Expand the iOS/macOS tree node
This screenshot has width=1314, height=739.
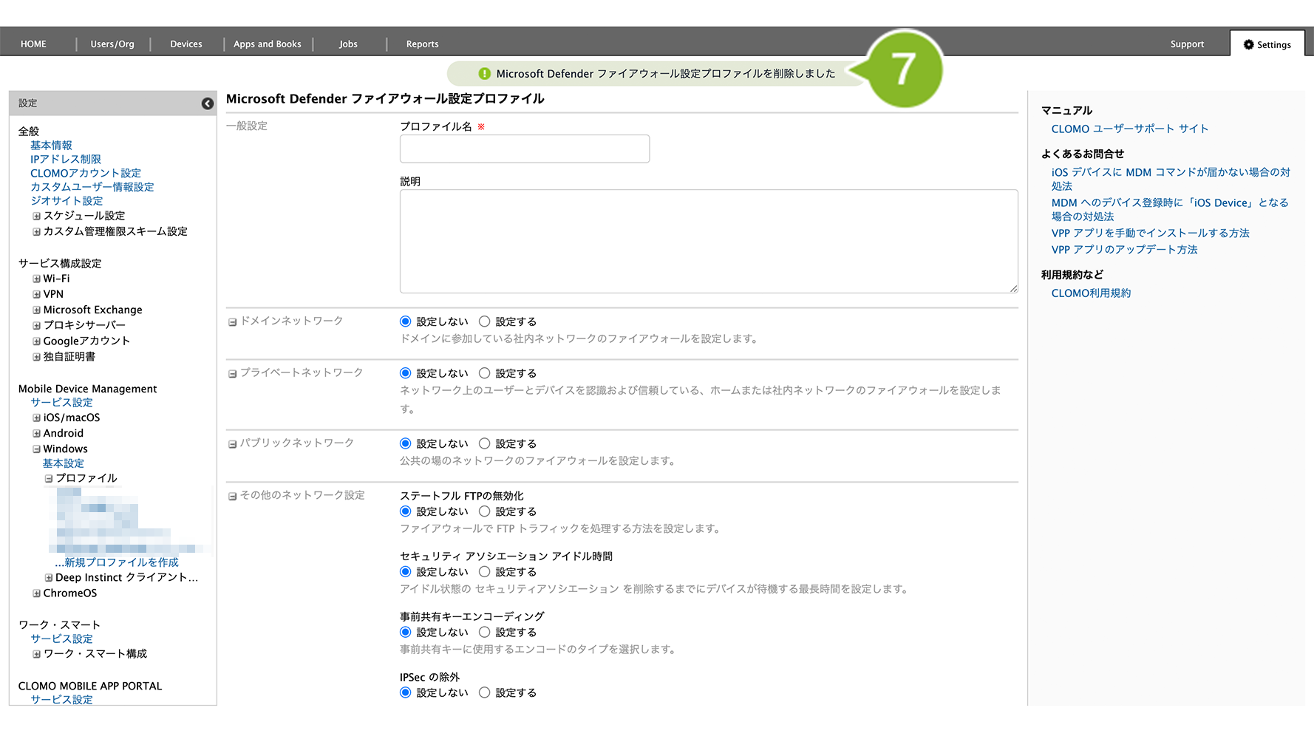[x=36, y=418]
